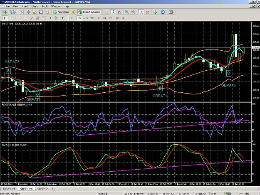This screenshot has height=195, width=260.
Task: Open the Arrows objects icon
Action: [x=63, y=18]
